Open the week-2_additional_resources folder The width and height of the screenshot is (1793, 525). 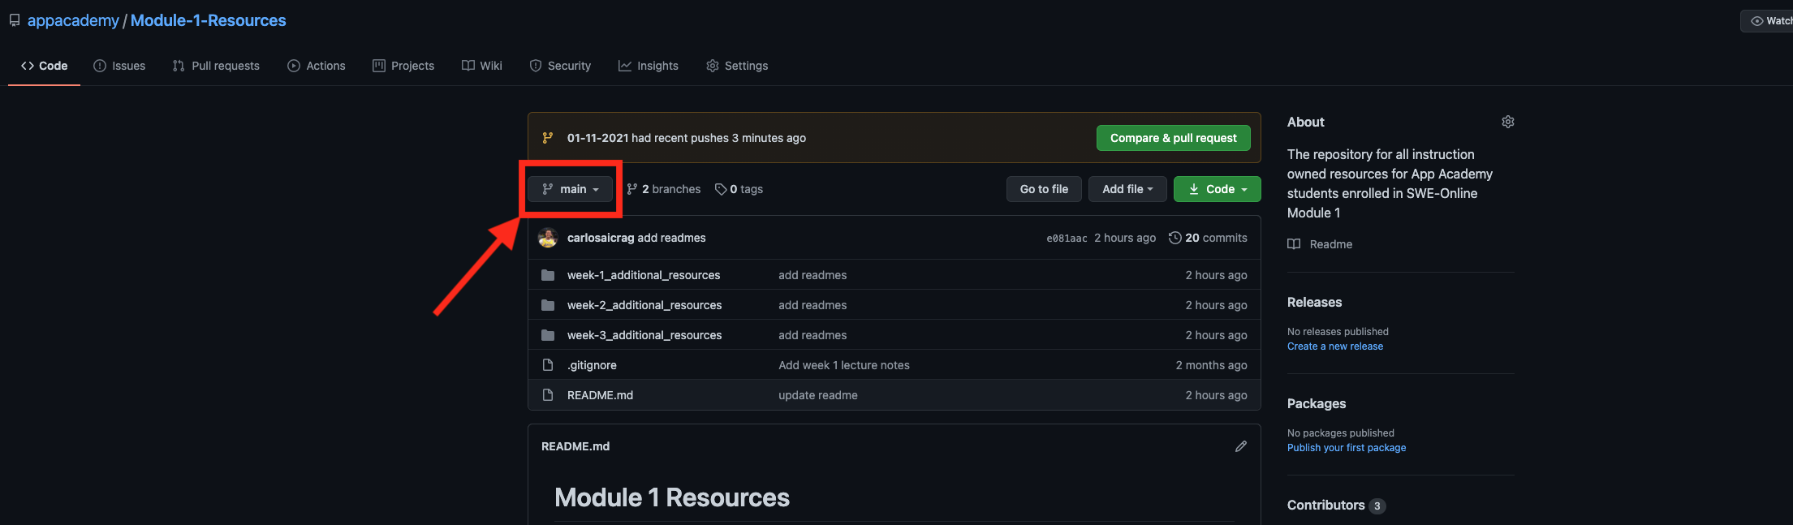[x=644, y=305]
